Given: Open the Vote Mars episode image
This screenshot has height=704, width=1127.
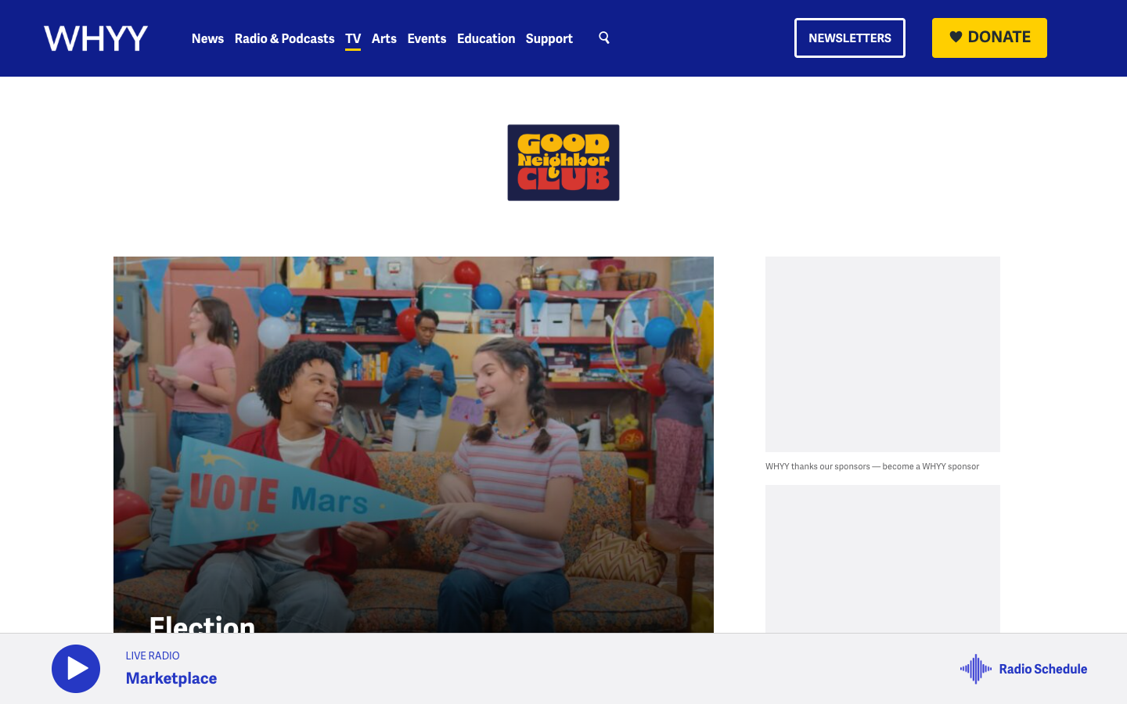Looking at the screenshot, I should coord(413,444).
